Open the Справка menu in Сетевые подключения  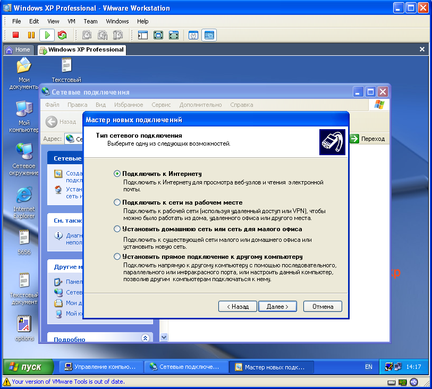(x=242, y=105)
